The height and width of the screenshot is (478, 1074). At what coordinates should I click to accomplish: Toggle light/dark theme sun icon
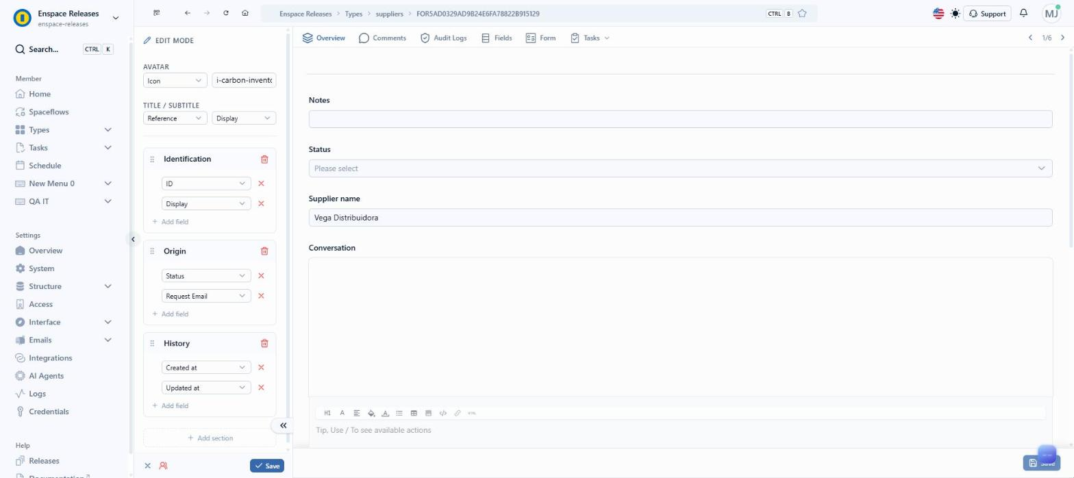click(x=956, y=14)
